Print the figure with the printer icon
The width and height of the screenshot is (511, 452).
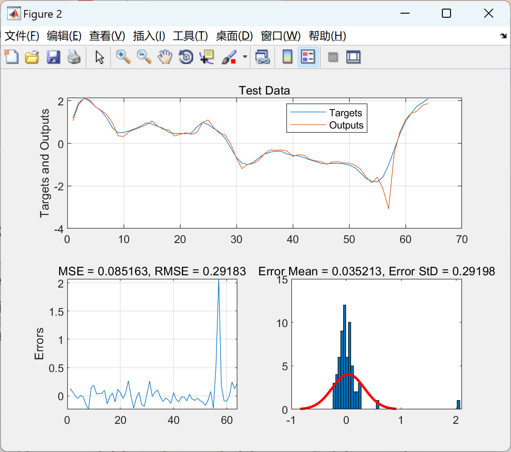[x=74, y=57]
